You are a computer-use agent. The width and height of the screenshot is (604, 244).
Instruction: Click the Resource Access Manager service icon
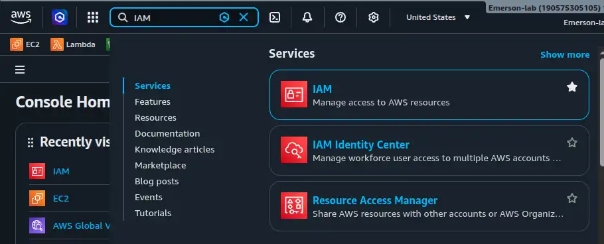(x=294, y=206)
